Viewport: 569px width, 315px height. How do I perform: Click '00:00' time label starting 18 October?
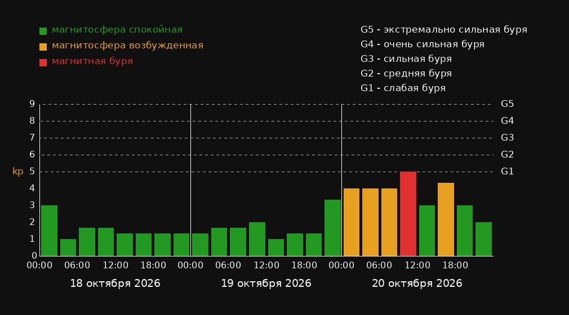39,265
